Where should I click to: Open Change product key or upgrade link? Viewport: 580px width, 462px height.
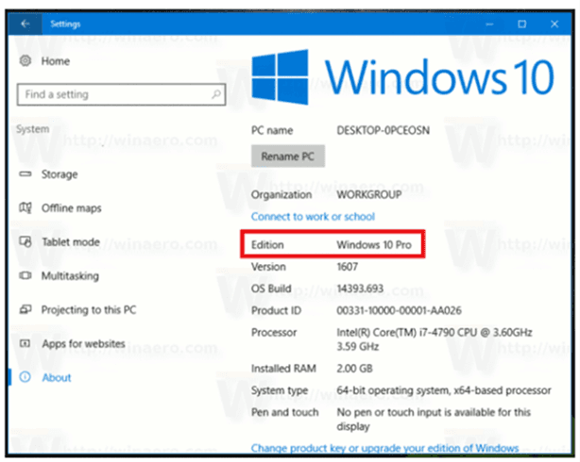(384, 448)
